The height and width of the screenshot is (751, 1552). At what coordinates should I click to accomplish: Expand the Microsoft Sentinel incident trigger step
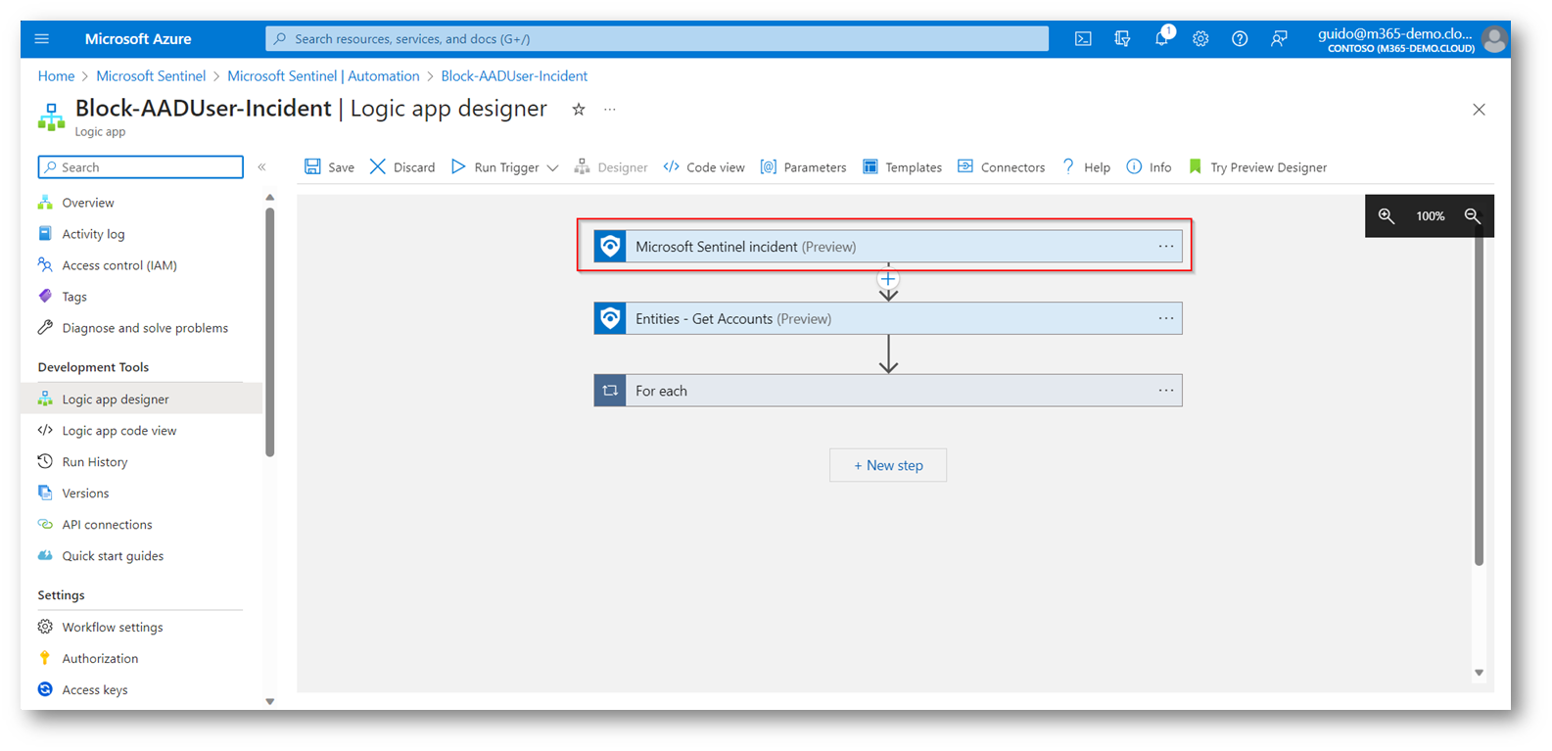887,247
